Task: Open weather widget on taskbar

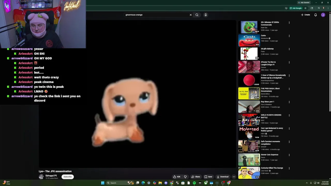Action: click(6, 183)
